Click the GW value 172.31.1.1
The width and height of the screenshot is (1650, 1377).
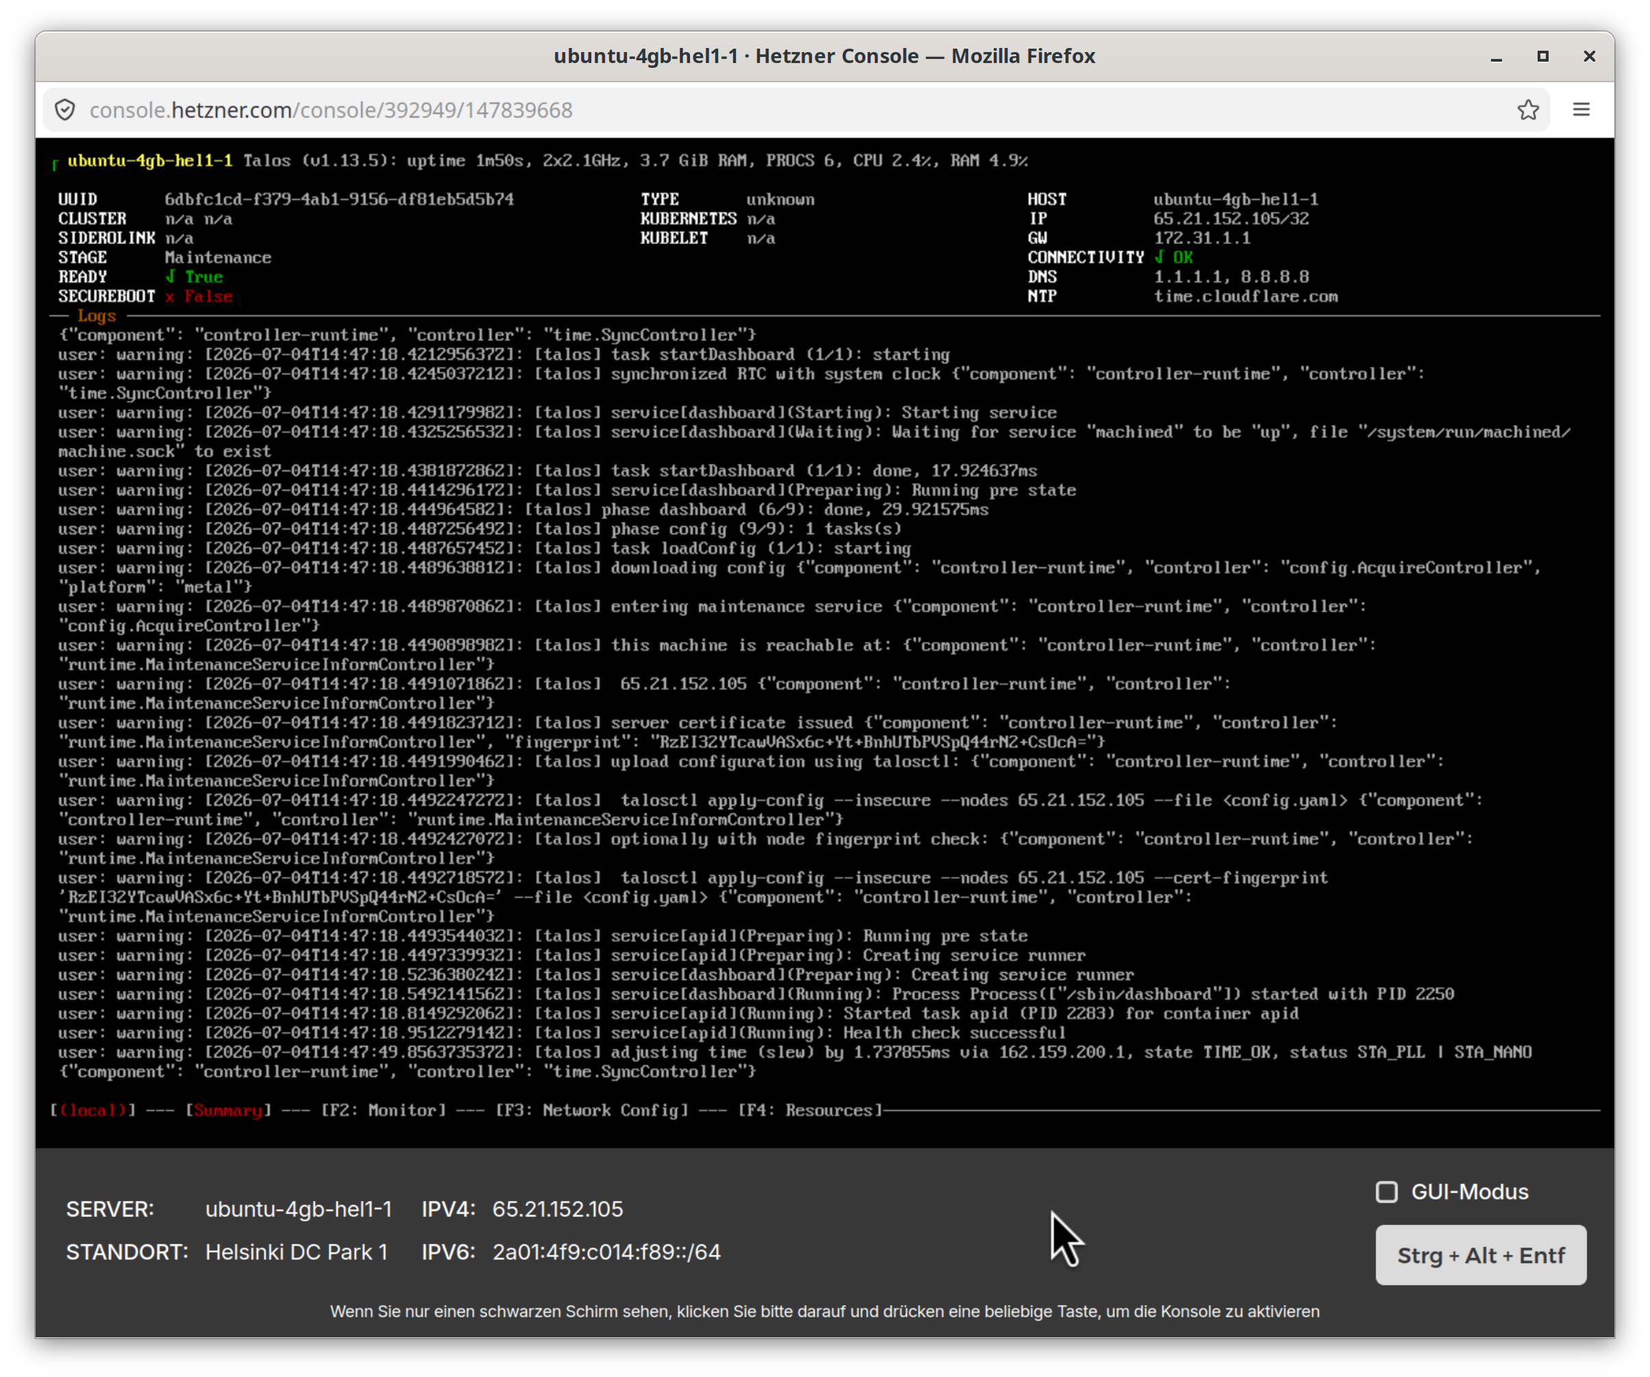(1202, 238)
